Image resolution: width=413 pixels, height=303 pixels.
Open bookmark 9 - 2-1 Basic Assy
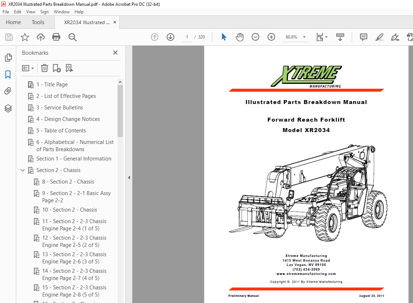pos(76,197)
